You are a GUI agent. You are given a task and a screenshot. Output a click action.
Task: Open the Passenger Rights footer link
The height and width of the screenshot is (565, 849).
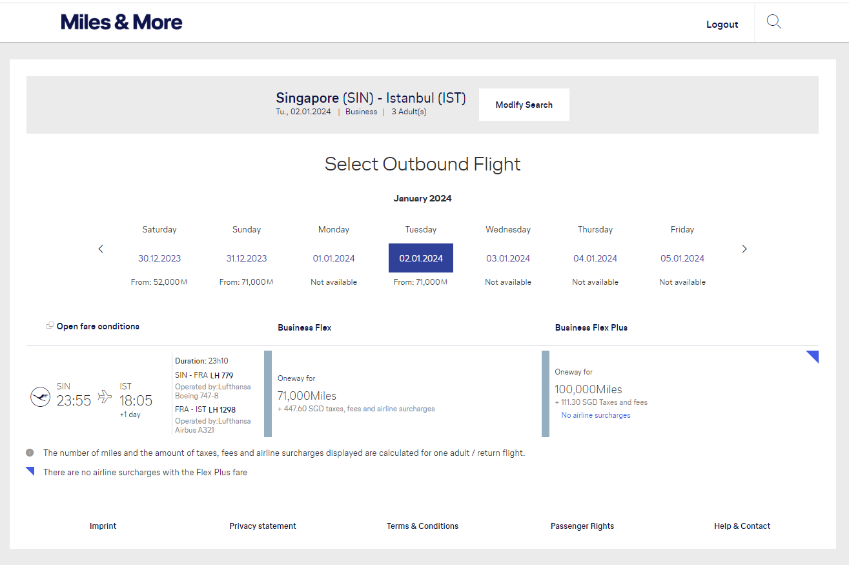click(582, 526)
